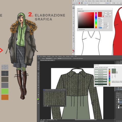
Task: Open the Oggetto menu in Illustrator
Action: click(83, 1)
